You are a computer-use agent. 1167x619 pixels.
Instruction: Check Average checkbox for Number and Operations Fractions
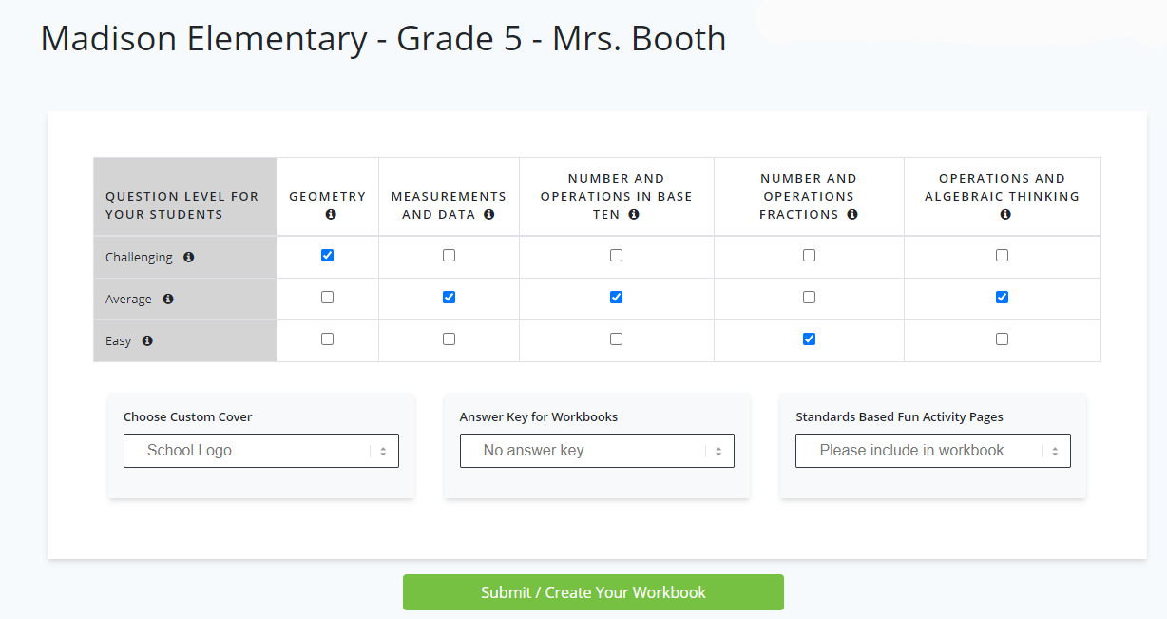pyautogui.click(x=810, y=298)
